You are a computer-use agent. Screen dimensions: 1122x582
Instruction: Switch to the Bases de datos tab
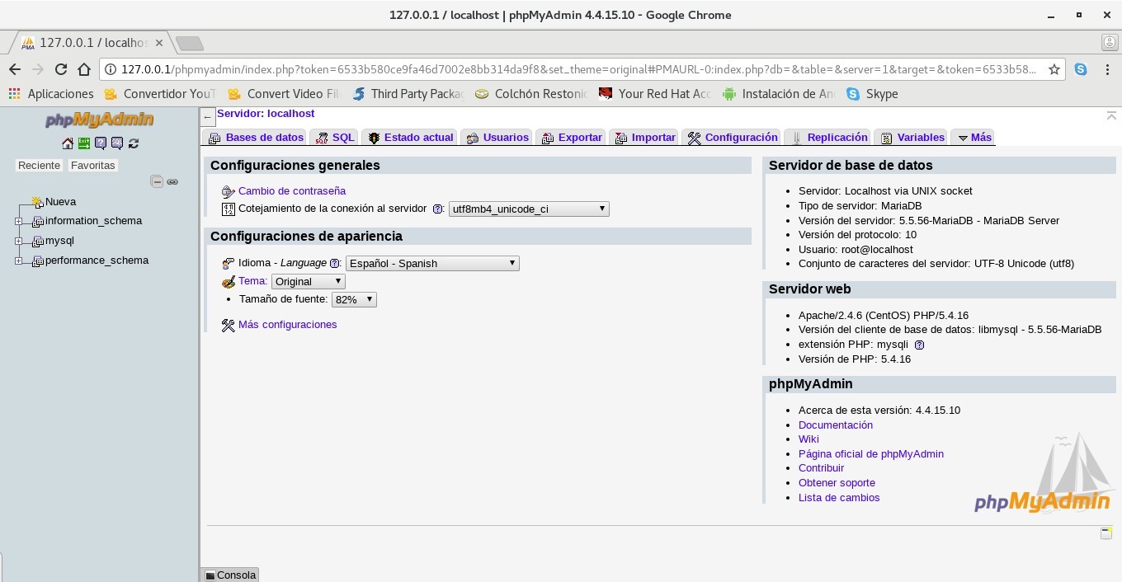[256, 138]
